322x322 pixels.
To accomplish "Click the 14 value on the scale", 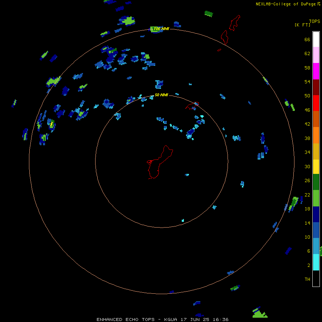I will (x=307, y=223).
